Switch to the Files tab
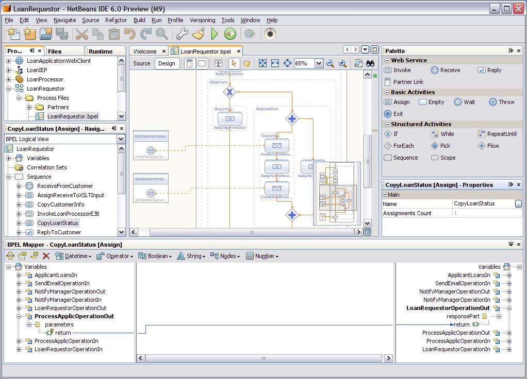This screenshot has height=379, width=527. tap(64, 51)
